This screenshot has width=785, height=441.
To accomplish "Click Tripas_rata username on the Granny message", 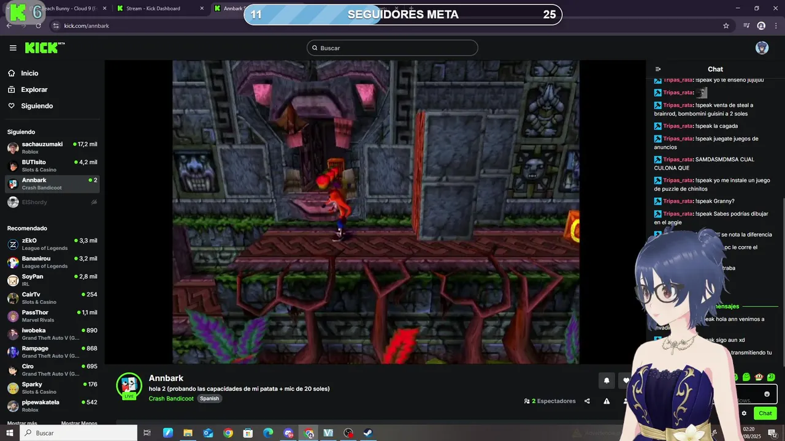I will tap(678, 202).
